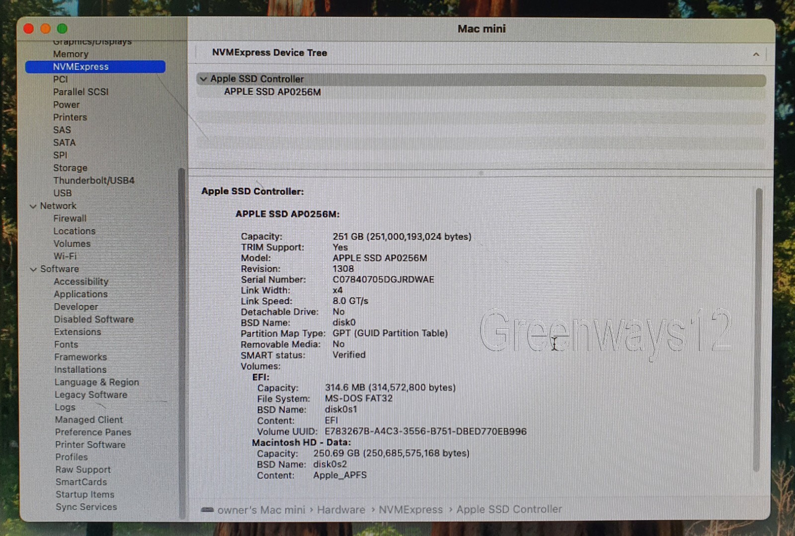
Task: Click the Apple_APFS content value
Action: pos(340,475)
